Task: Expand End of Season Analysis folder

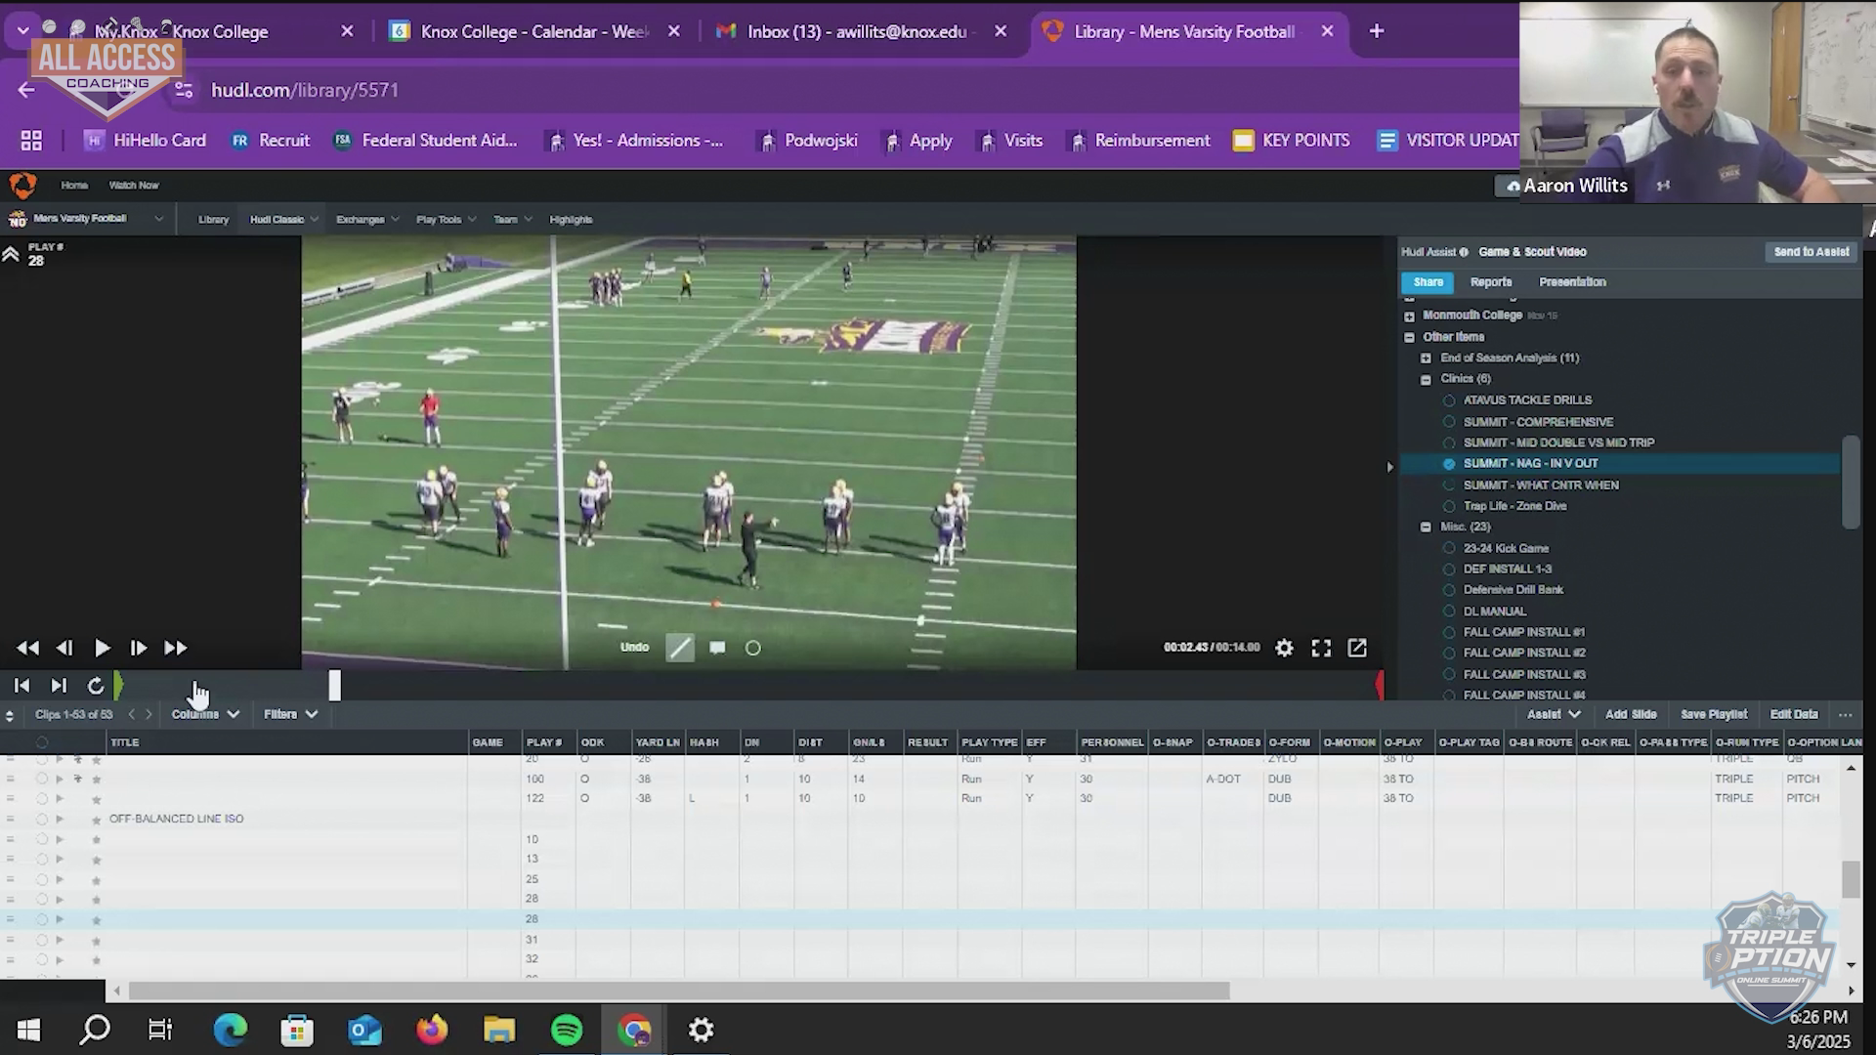Action: 1426,359
